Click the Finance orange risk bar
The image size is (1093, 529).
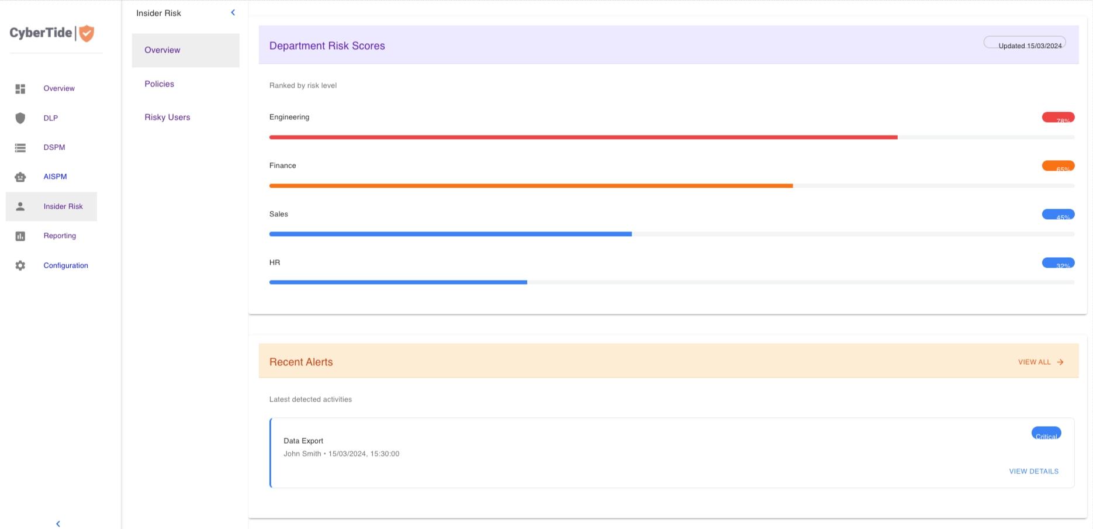point(531,186)
